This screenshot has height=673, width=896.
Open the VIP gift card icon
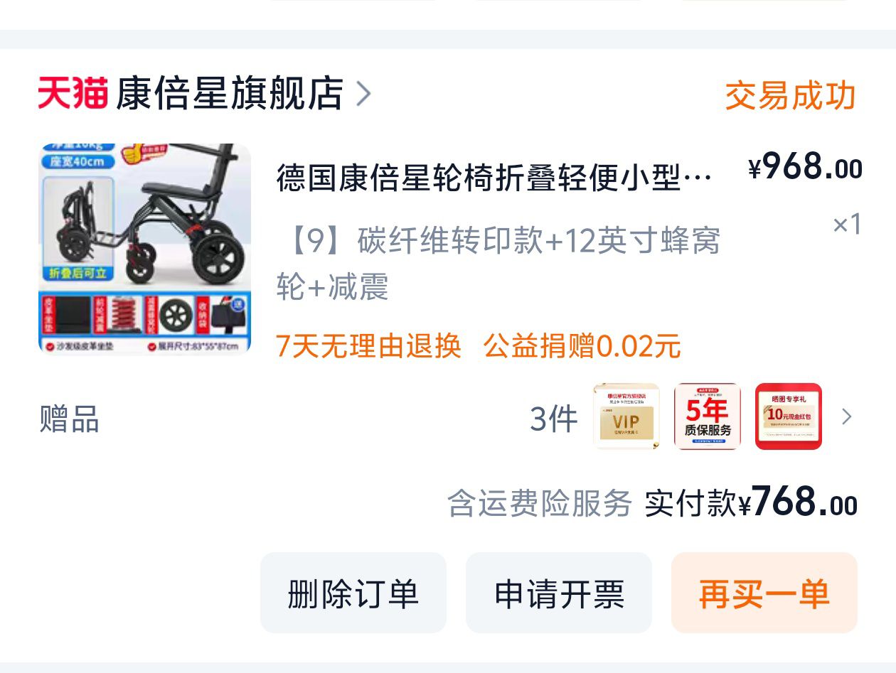click(626, 416)
